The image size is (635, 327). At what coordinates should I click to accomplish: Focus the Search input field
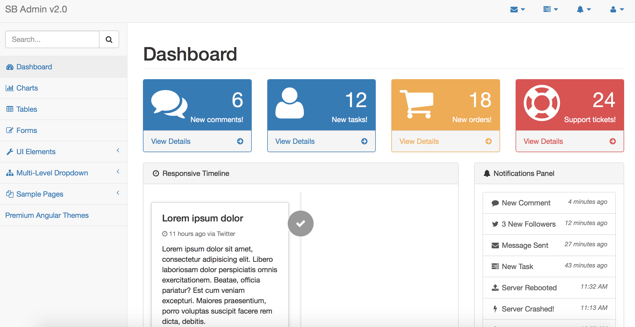click(52, 40)
